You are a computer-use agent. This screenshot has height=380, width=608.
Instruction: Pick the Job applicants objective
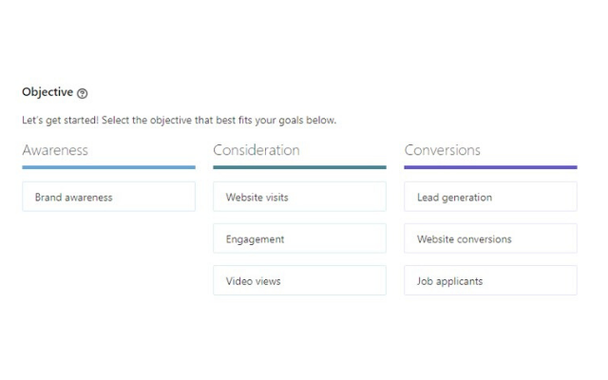click(490, 280)
